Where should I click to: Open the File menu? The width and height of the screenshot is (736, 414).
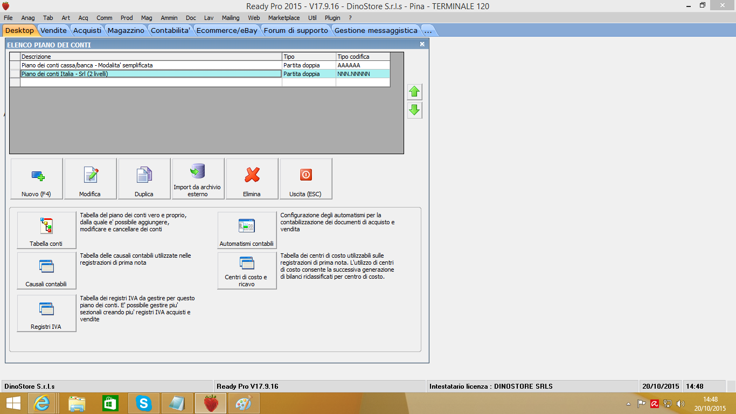[x=8, y=18]
